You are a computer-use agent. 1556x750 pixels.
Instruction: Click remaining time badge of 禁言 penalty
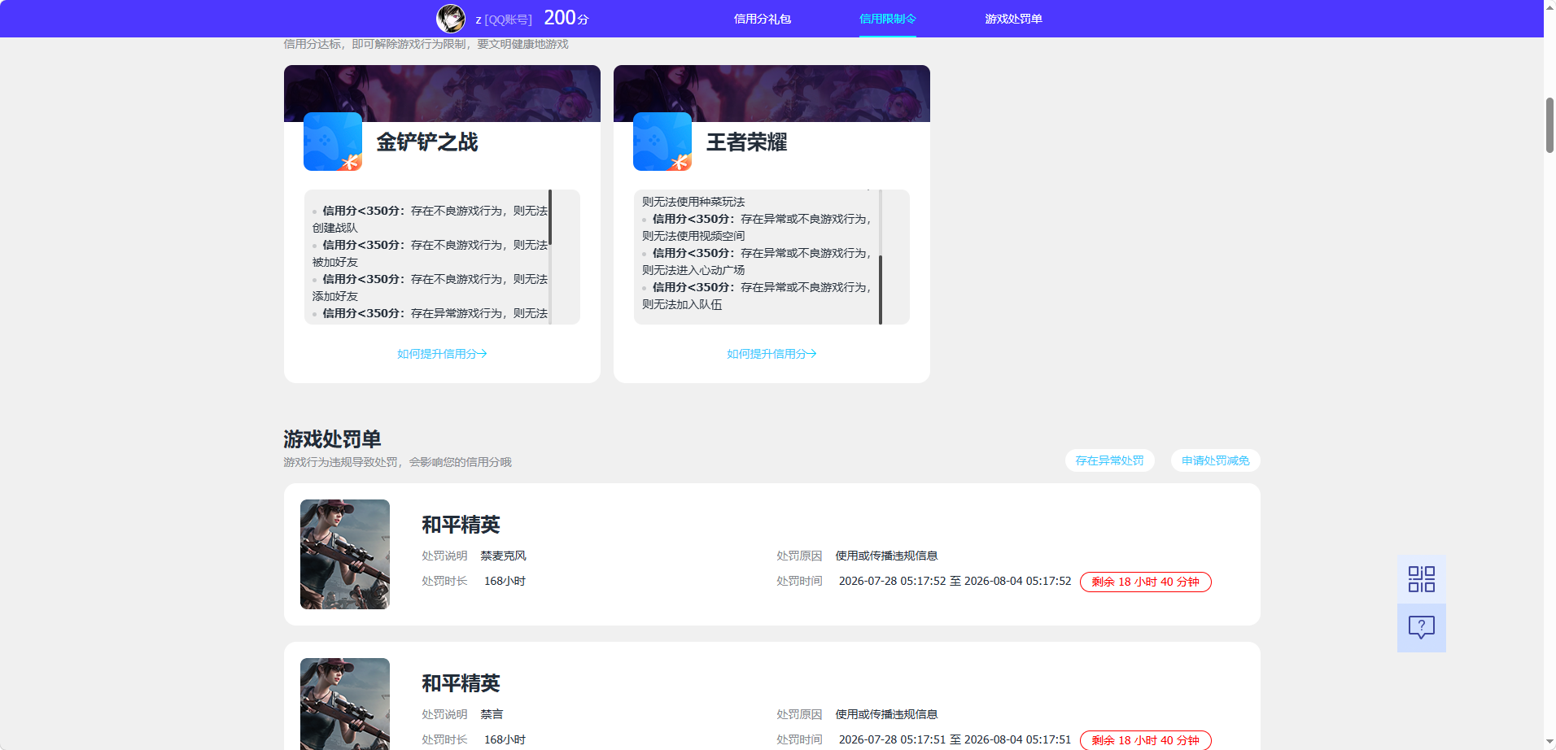tap(1146, 740)
